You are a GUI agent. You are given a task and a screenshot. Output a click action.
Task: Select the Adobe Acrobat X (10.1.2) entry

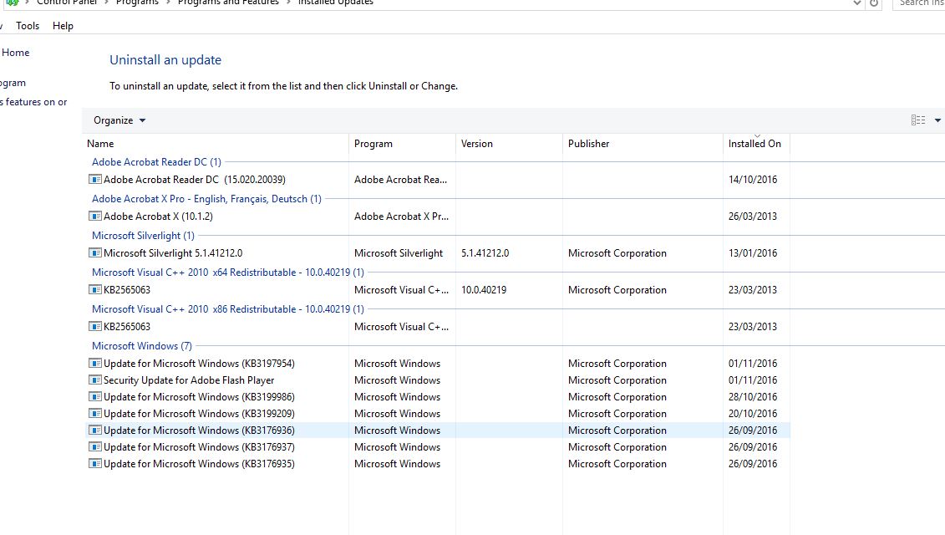[436, 216]
